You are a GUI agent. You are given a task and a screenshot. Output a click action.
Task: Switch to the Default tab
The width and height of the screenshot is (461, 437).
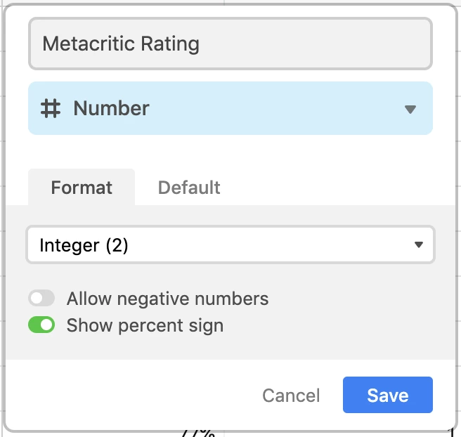(189, 188)
